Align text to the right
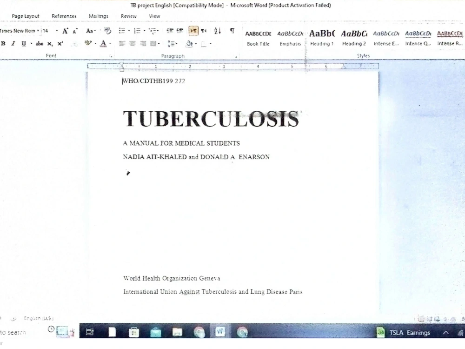The image size is (465, 349). (143, 44)
